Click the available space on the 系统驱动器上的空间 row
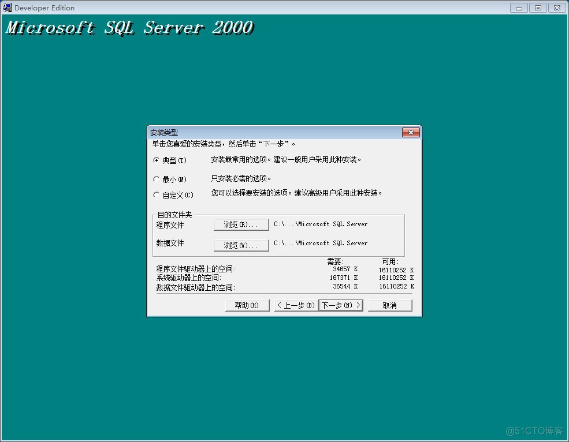This screenshot has width=569, height=442. [396, 278]
